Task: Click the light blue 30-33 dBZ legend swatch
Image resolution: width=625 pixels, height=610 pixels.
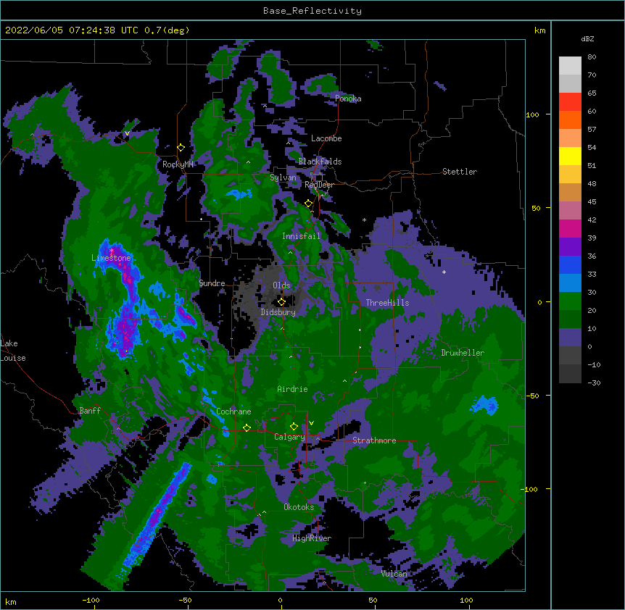Action: (x=570, y=283)
